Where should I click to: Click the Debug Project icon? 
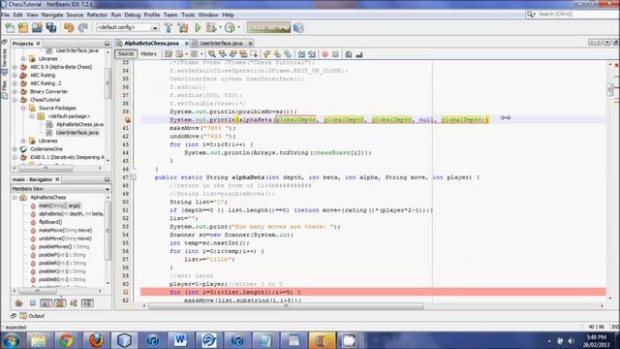coord(211,28)
